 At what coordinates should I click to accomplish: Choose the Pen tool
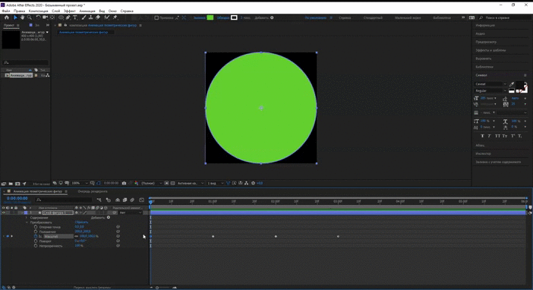click(x=68, y=17)
